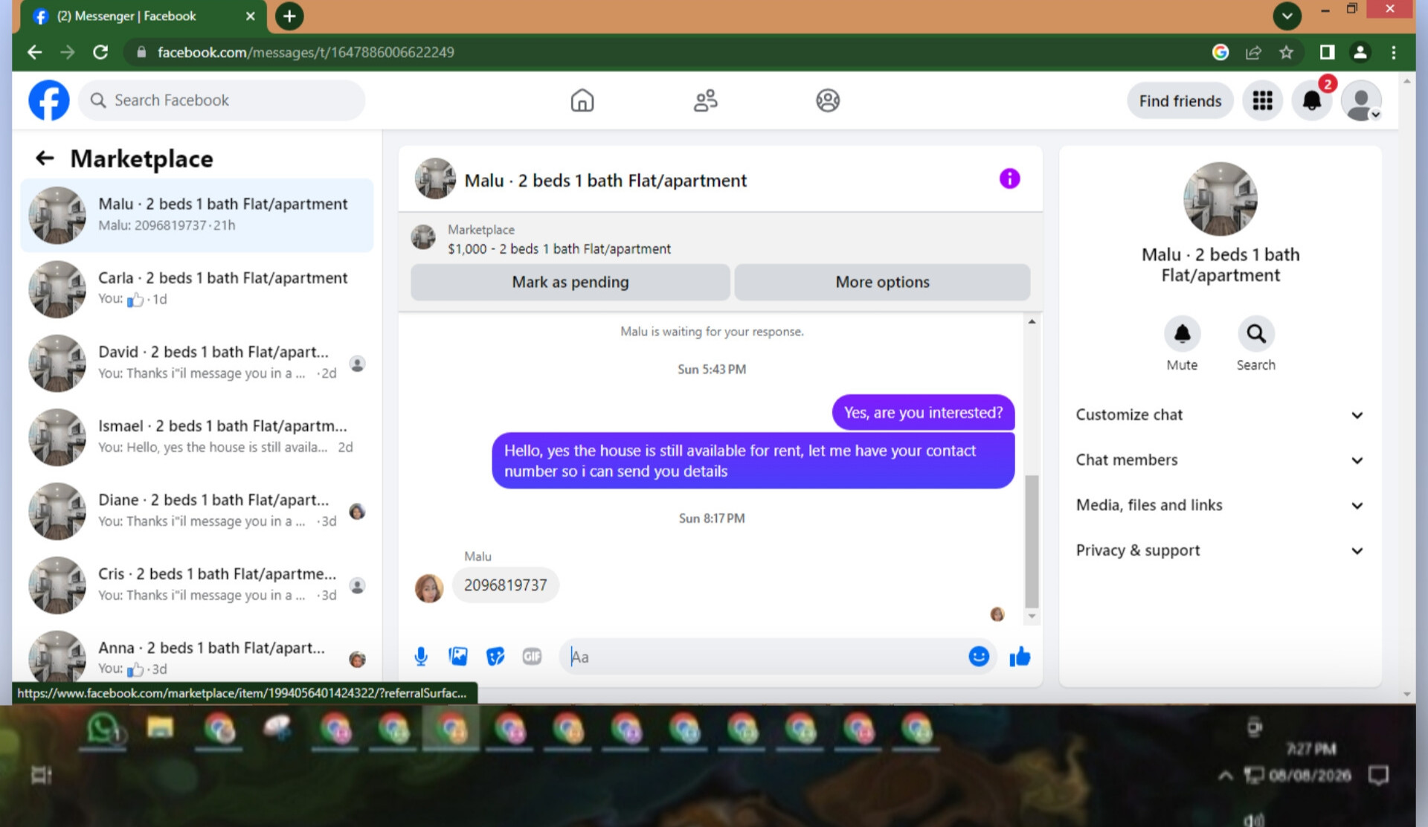Expand Media, files and links section
1428x827 pixels.
[x=1220, y=506]
